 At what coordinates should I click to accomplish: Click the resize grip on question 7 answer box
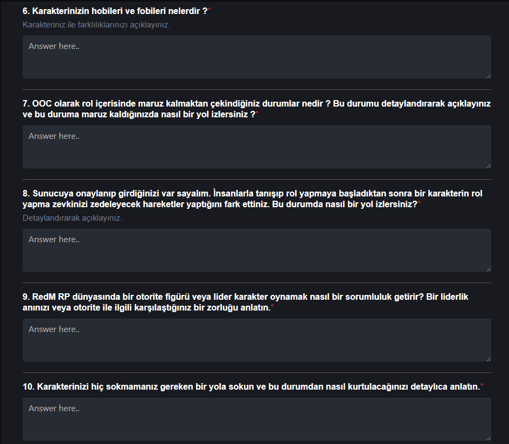tap(489, 166)
